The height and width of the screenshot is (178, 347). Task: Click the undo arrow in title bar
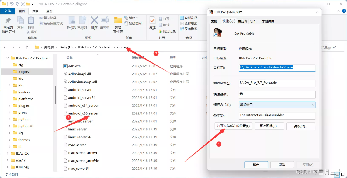[x=12, y=4]
